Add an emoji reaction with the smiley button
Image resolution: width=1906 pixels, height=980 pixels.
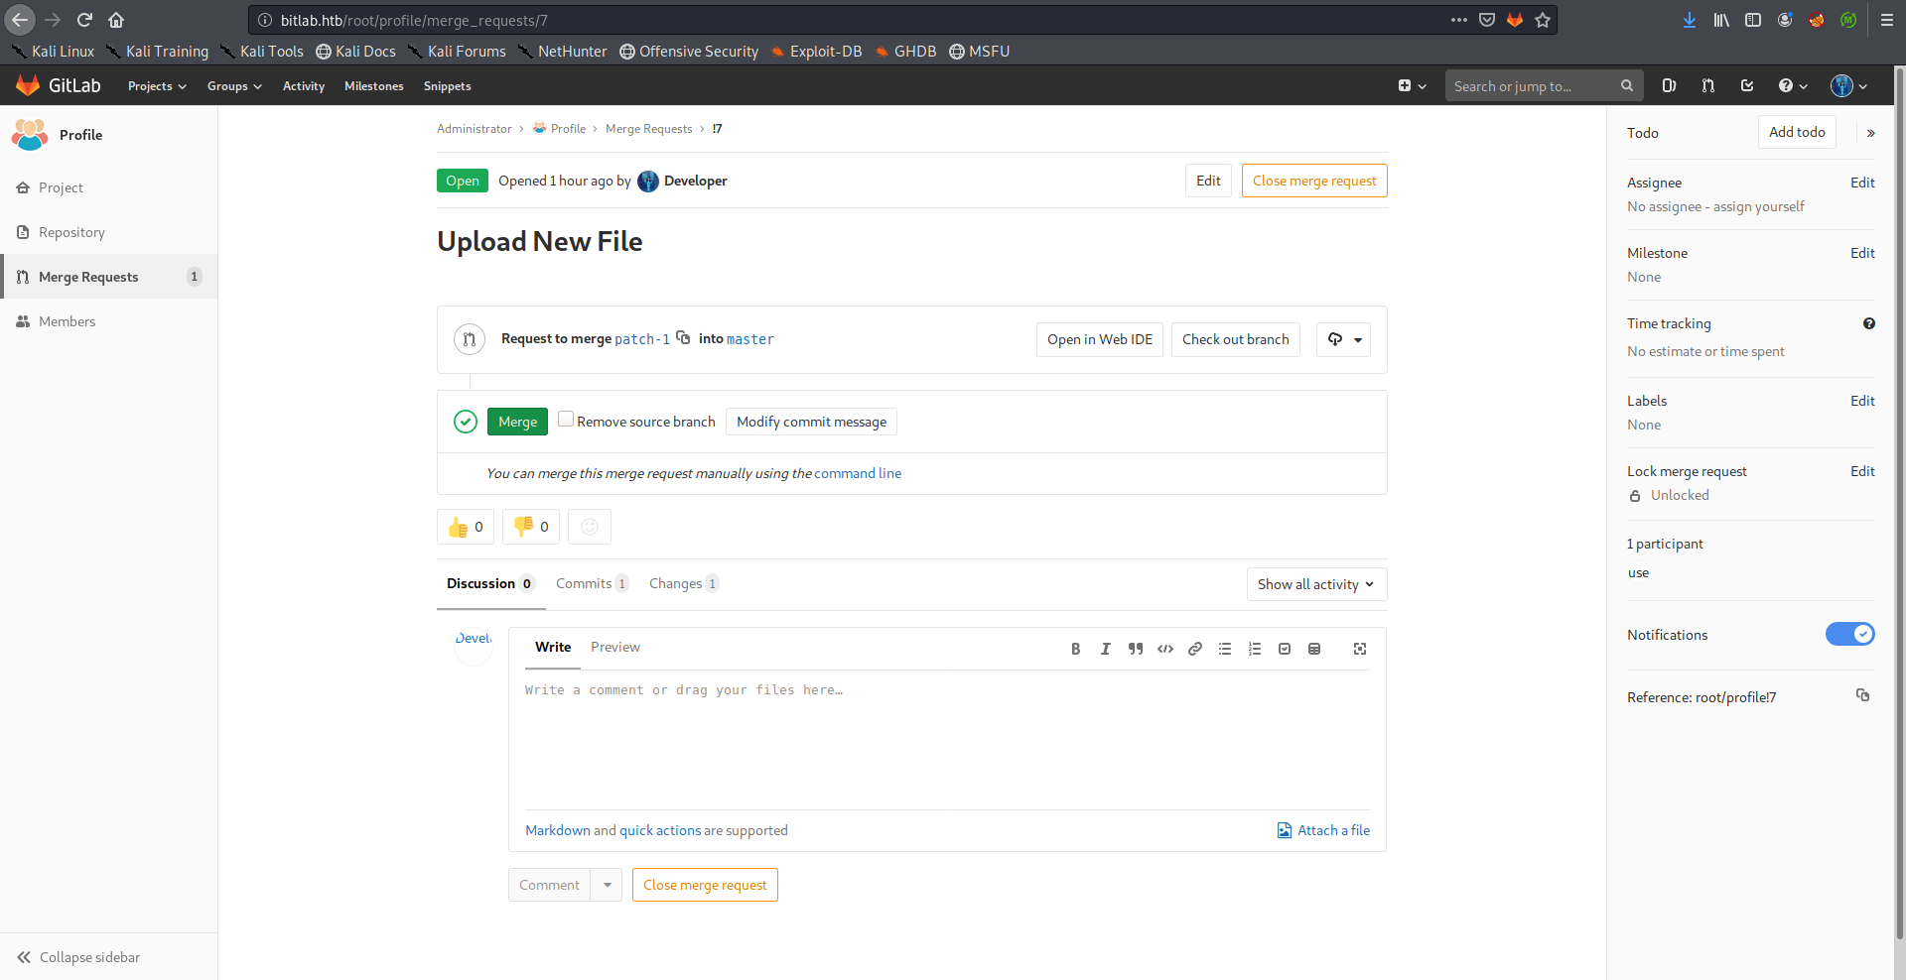click(x=590, y=527)
